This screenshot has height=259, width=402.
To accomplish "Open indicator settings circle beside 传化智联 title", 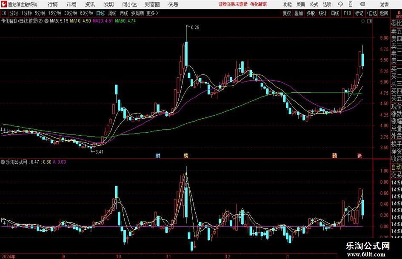I will (x=46, y=21).
